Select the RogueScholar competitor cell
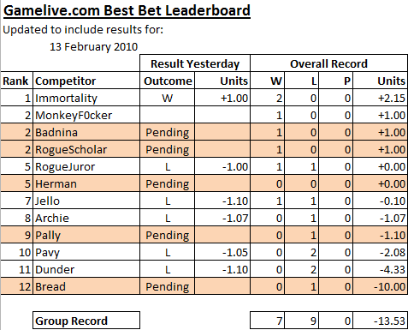 click(86, 149)
